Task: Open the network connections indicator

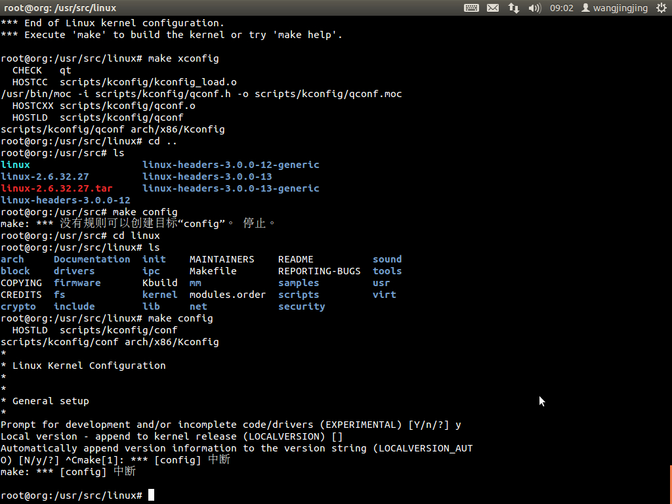Action: point(513,8)
